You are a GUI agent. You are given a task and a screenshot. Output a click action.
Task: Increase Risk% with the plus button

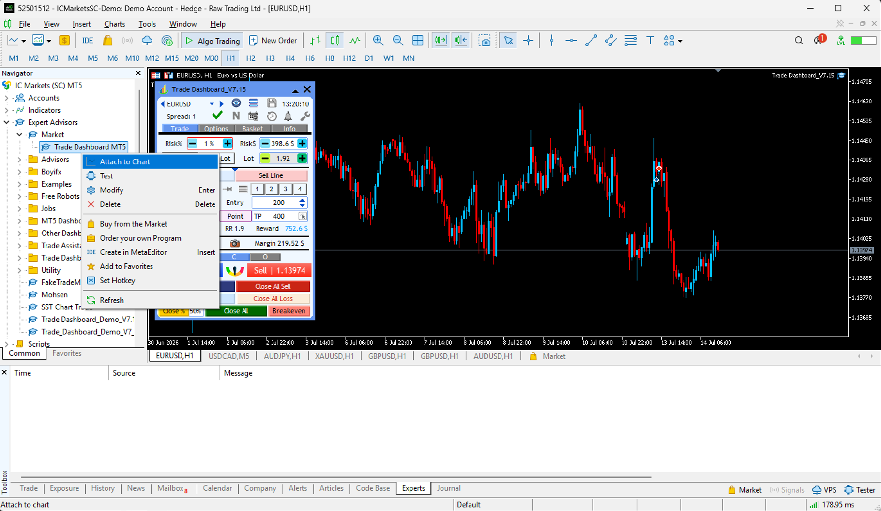tap(227, 144)
